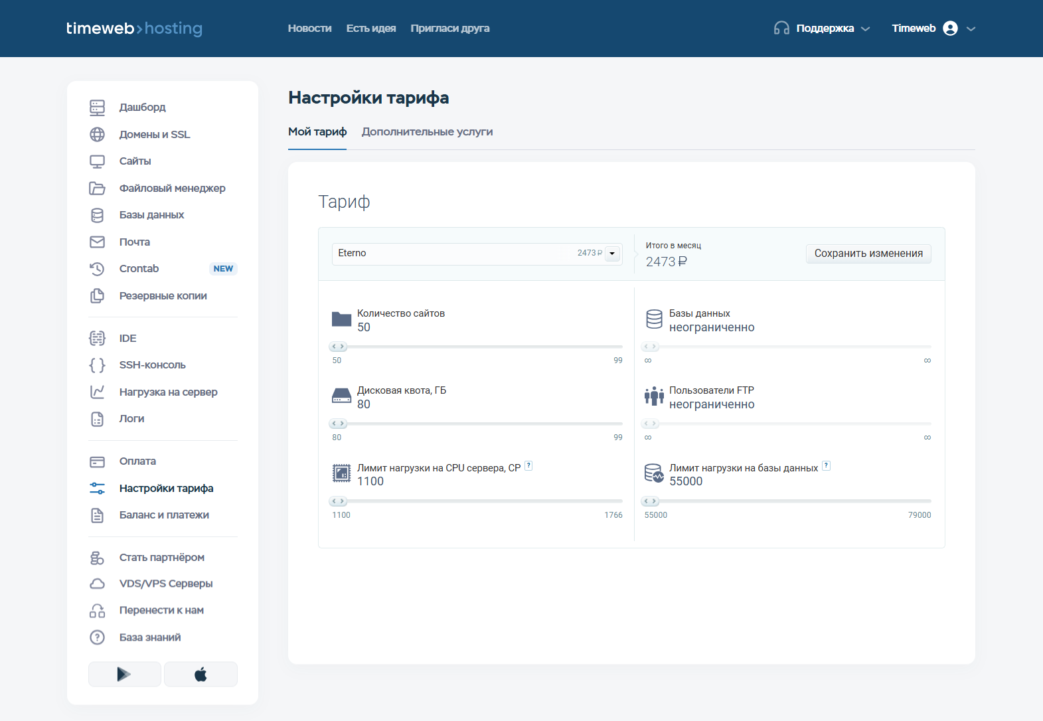This screenshot has height=721, width=1043.
Task: Open the Eterno tariff dropdown
Action: click(x=612, y=254)
